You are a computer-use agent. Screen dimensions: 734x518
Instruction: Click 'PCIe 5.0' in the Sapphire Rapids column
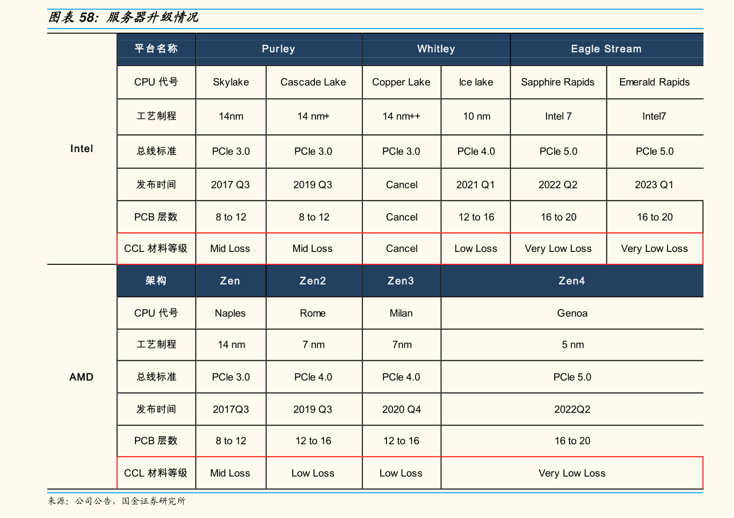558,152
